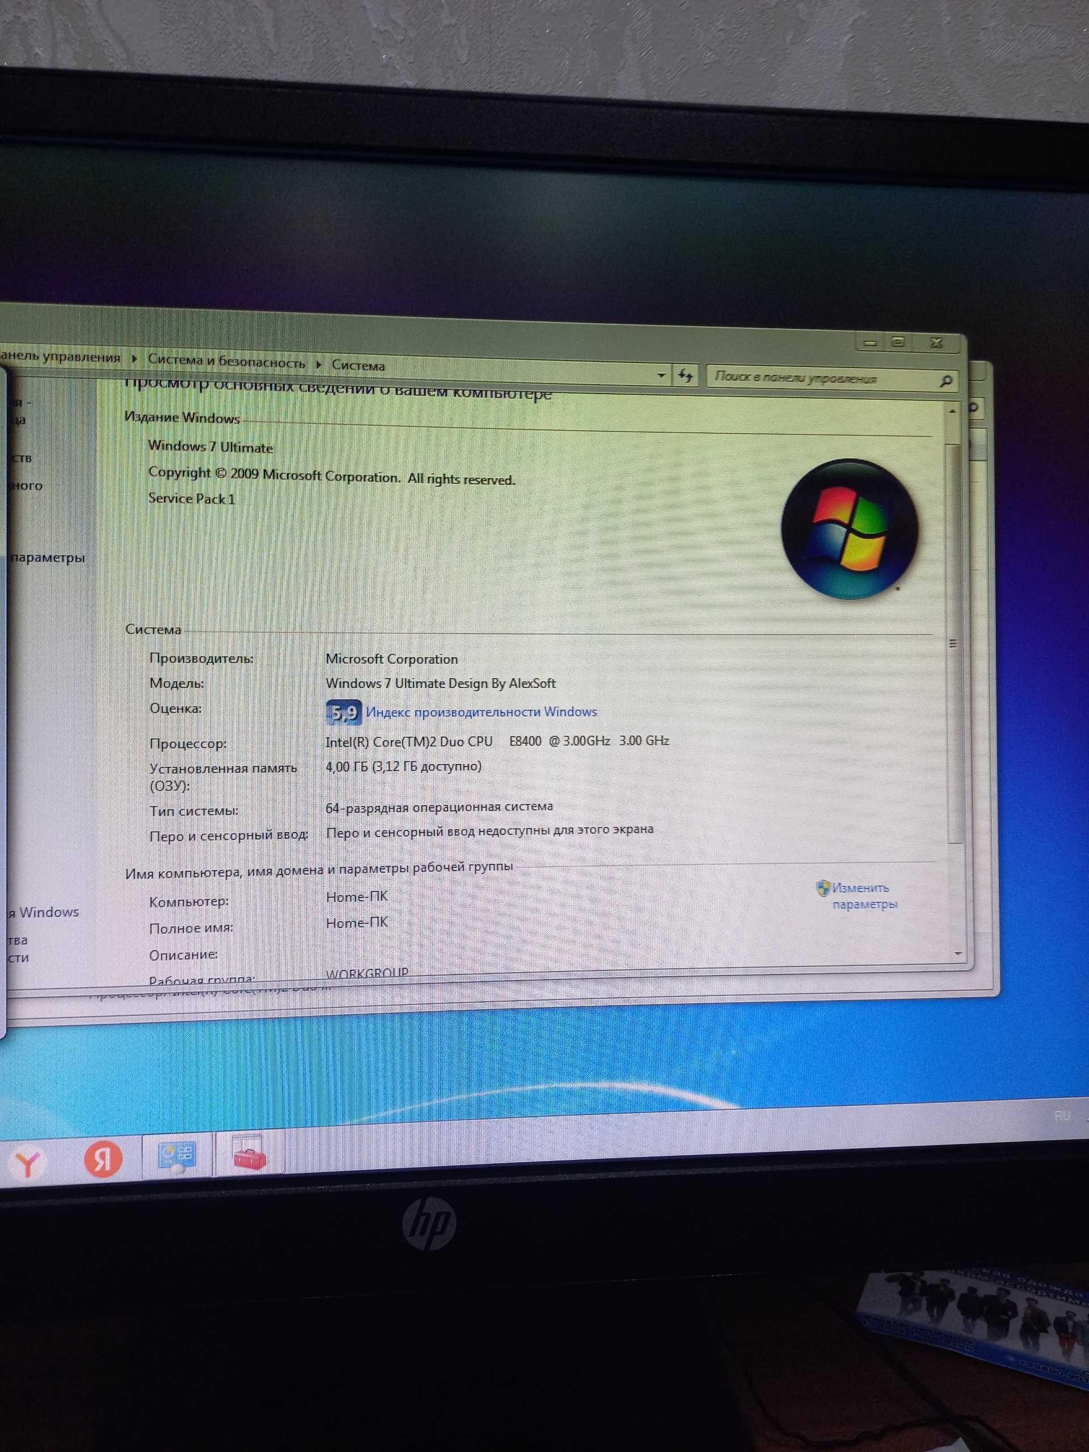Click the Microsoft Corporation manufacturer value

392,659
